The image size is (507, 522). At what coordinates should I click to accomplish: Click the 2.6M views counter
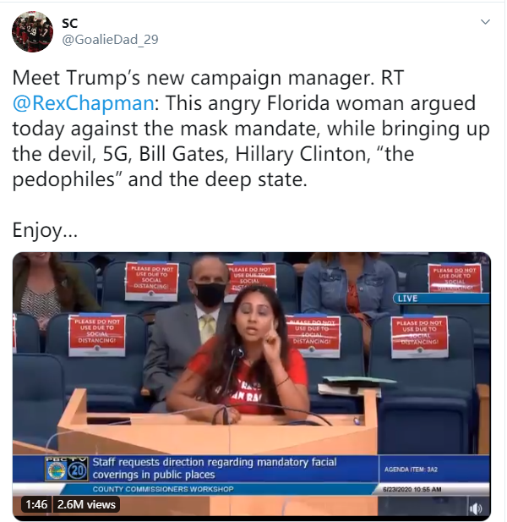(x=86, y=504)
